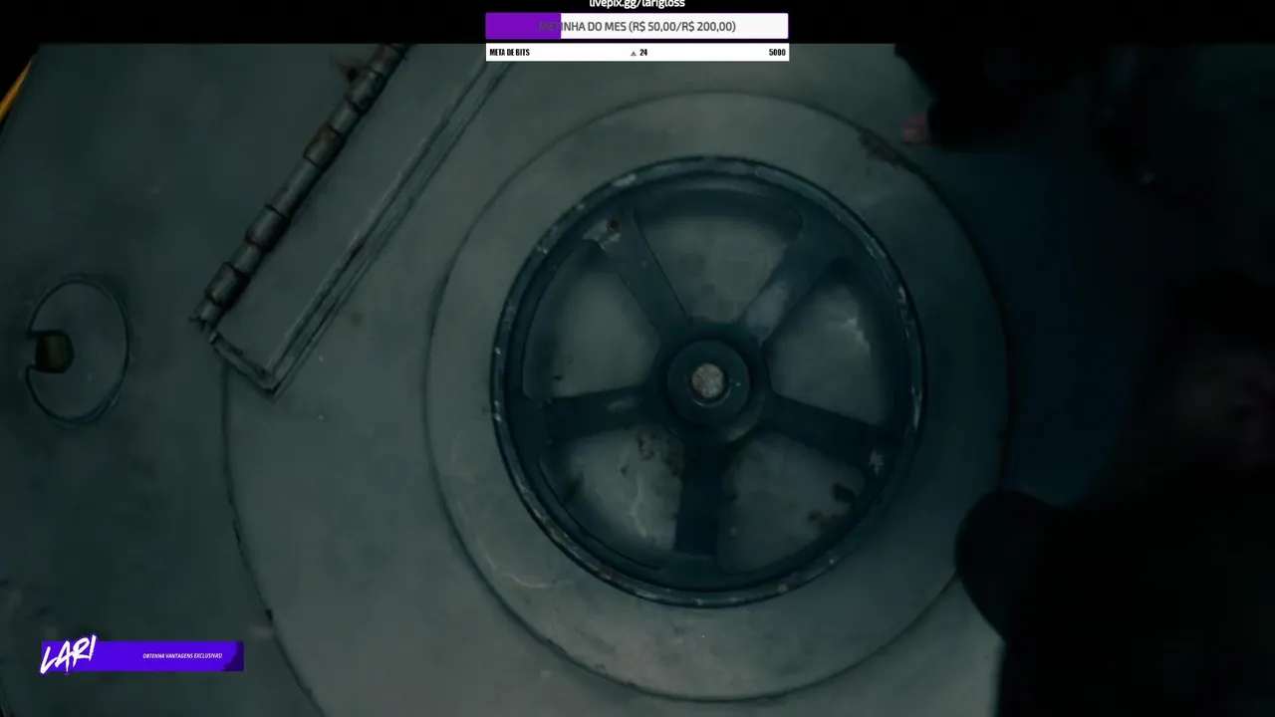
Task: Click the LARI logo overlay
Action: pos(68,655)
